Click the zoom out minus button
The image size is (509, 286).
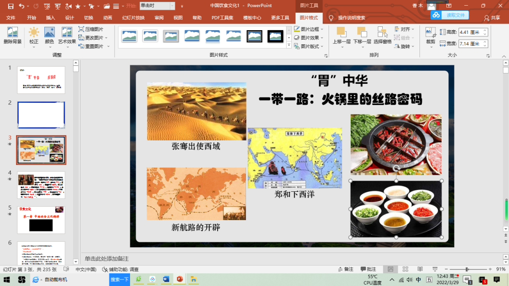pos(446,269)
